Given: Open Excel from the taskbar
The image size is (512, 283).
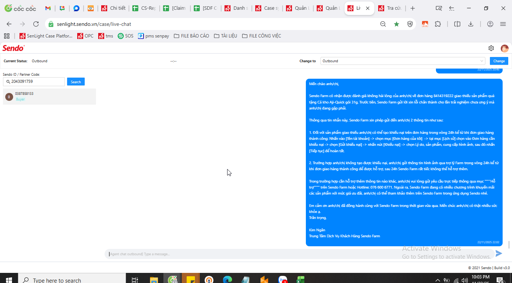Looking at the screenshot, I should tap(301, 280).
